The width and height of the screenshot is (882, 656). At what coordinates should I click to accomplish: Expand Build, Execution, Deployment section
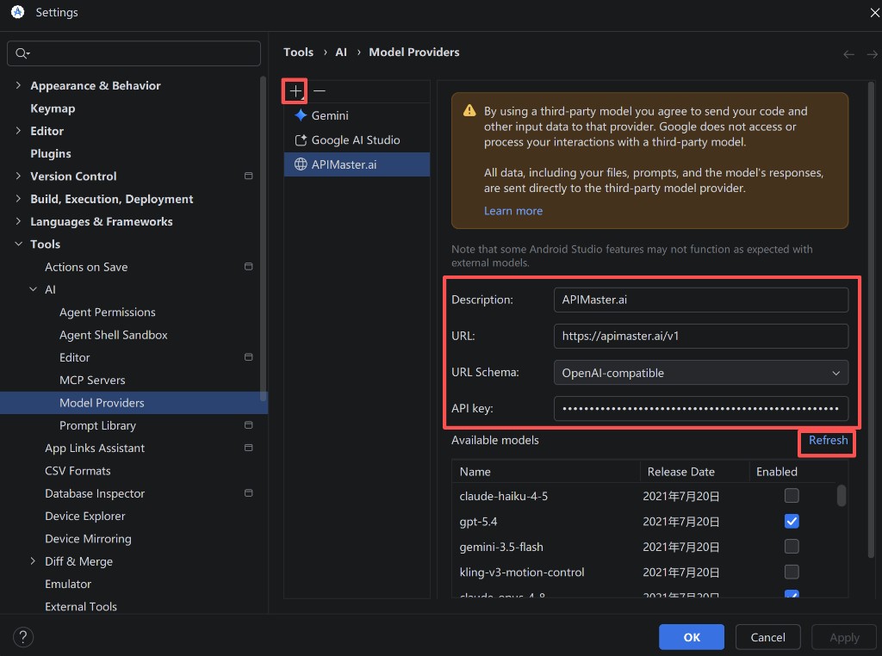tap(18, 198)
